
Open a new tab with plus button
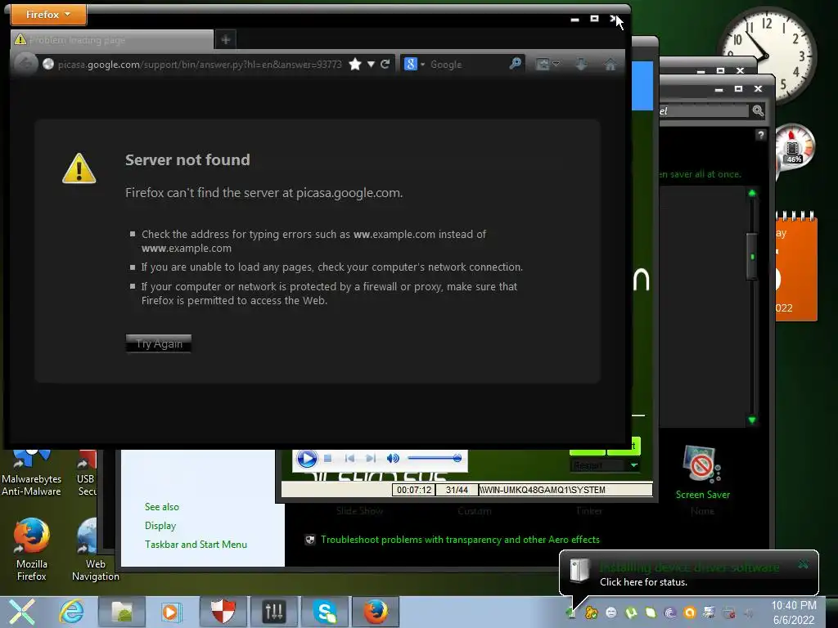tap(226, 39)
